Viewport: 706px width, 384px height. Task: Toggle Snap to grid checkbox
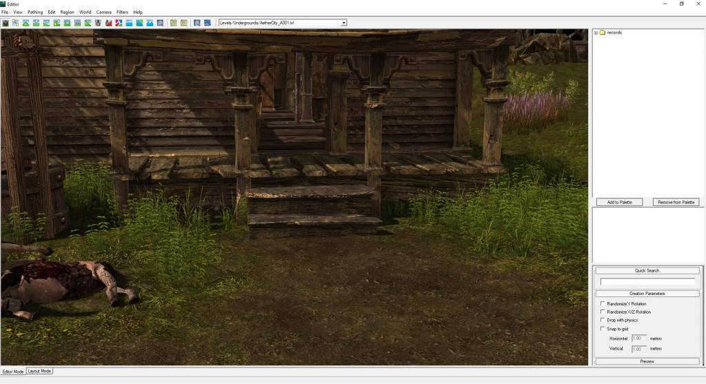(603, 329)
